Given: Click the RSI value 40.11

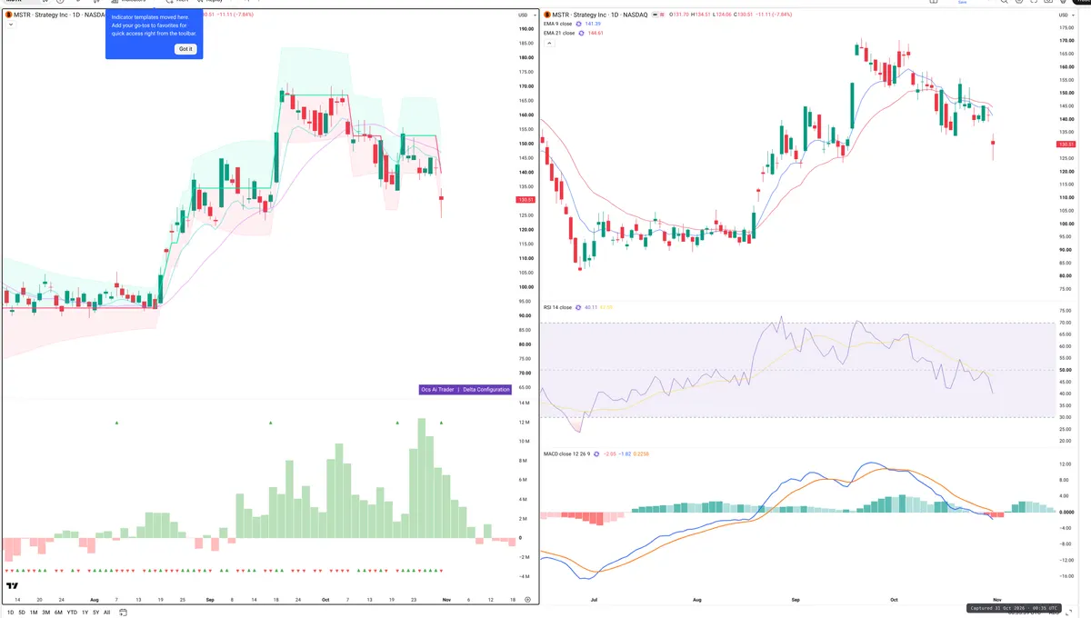Looking at the screenshot, I should click(592, 307).
